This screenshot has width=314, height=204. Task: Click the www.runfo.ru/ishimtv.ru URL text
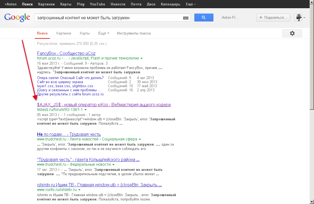(57, 190)
